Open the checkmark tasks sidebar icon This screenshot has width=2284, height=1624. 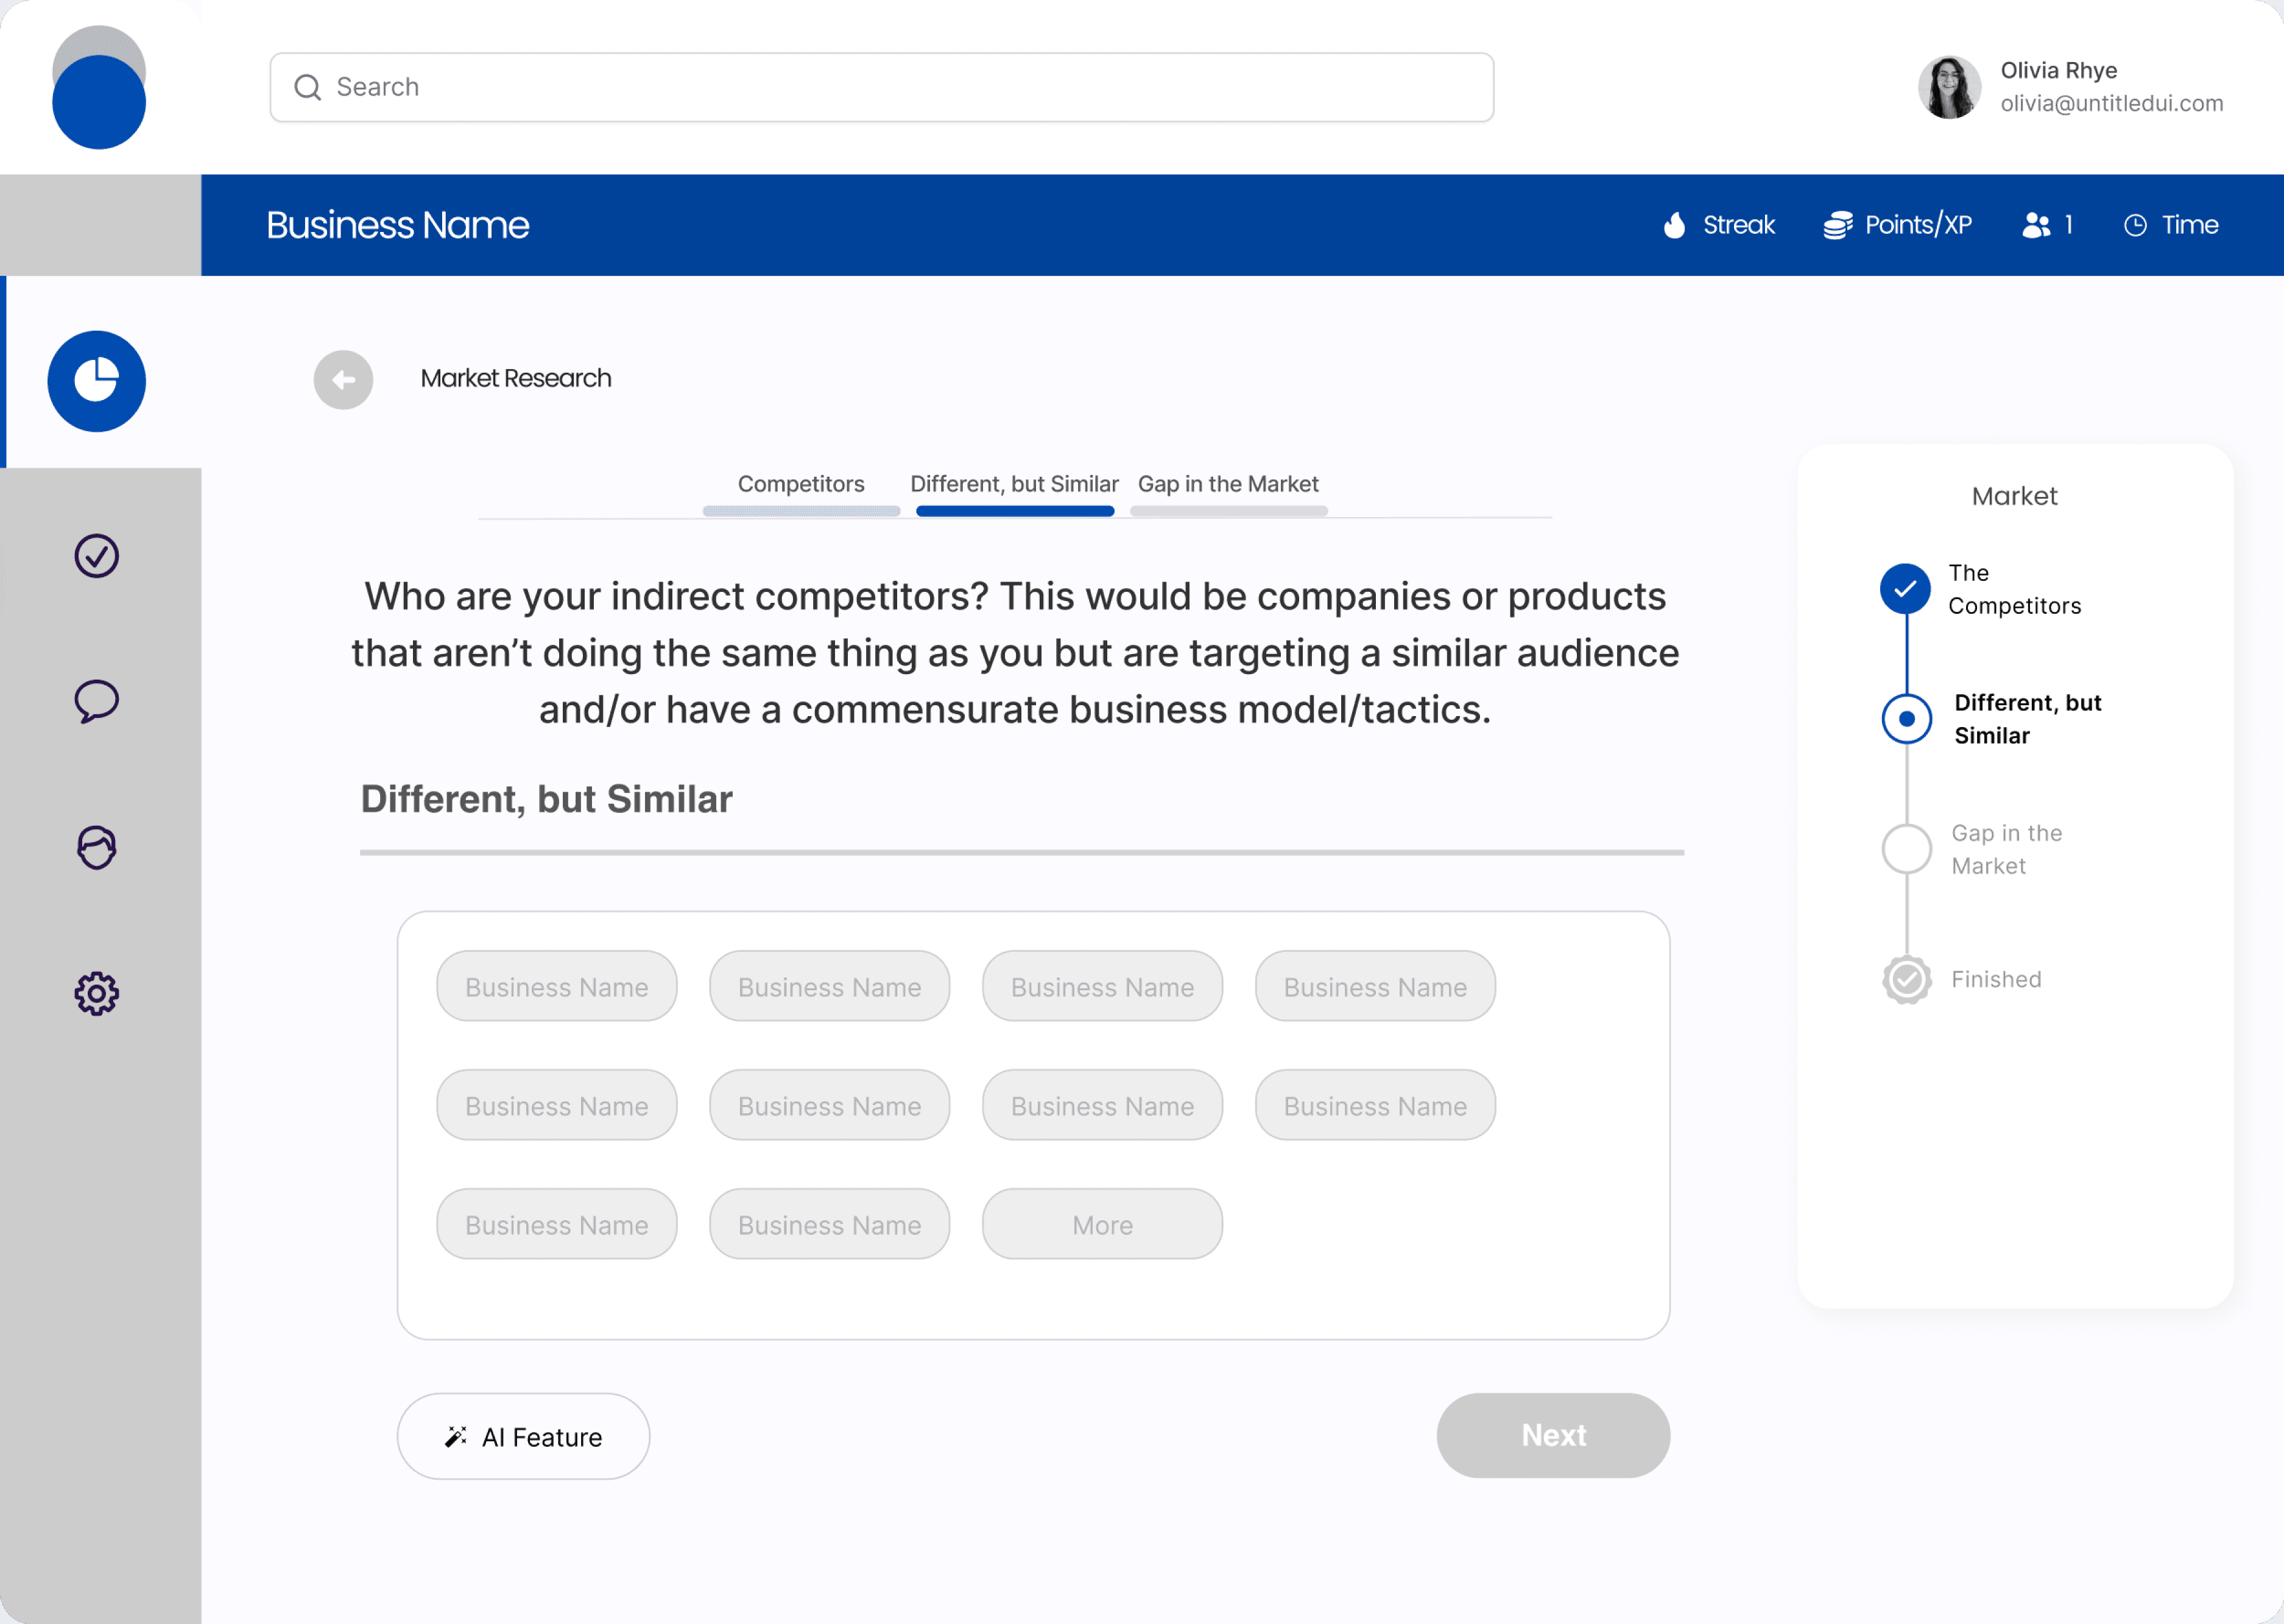tap(97, 556)
